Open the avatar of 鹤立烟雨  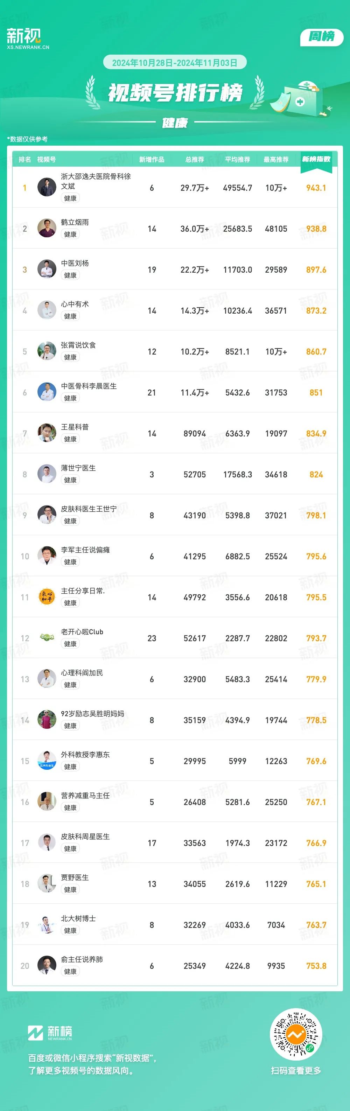[47, 229]
